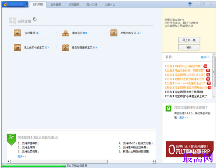Switch to the 我的助理 tab
This screenshot has width=219, height=168.
coord(38,5)
